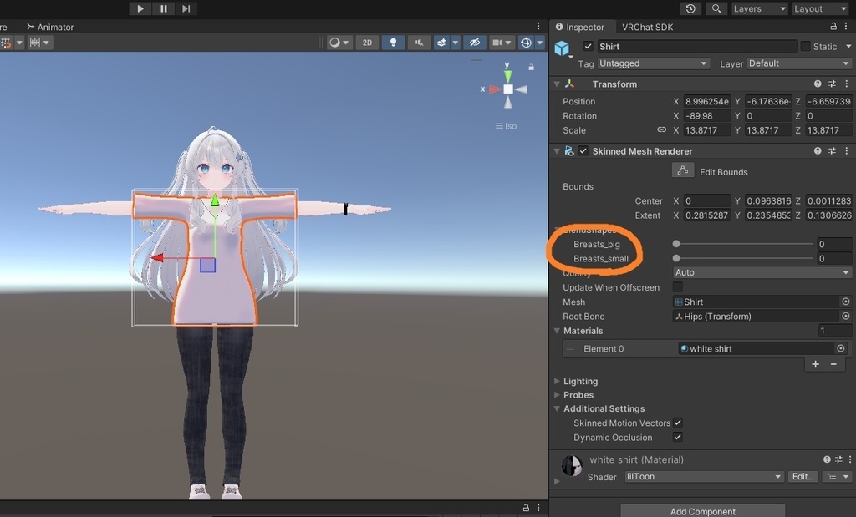The height and width of the screenshot is (517, 856).
Task: Switch to the VRChat SDK tab
Action: [x=648, y=27]
